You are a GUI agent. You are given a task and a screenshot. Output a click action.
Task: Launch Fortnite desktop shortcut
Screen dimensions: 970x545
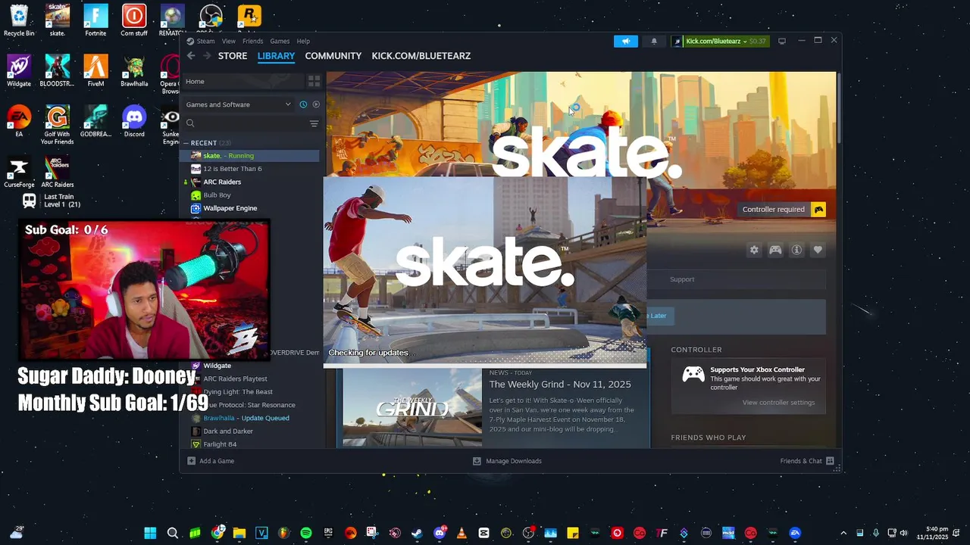tap(95, 20)
